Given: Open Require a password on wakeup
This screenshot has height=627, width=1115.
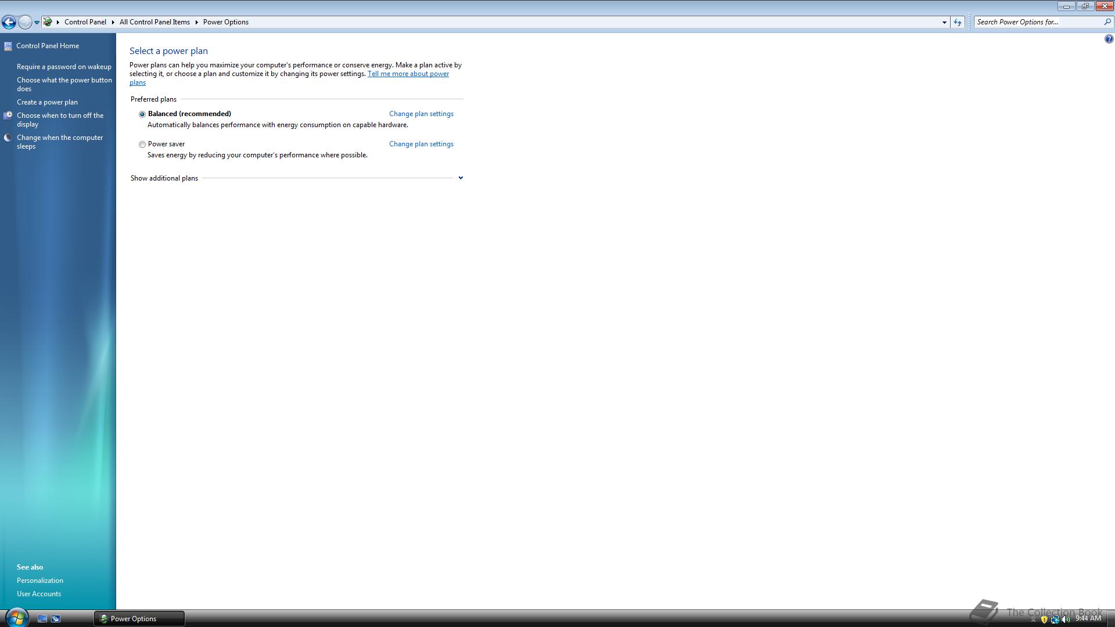Looking at the screenshot, I should [x=64, y=67].
